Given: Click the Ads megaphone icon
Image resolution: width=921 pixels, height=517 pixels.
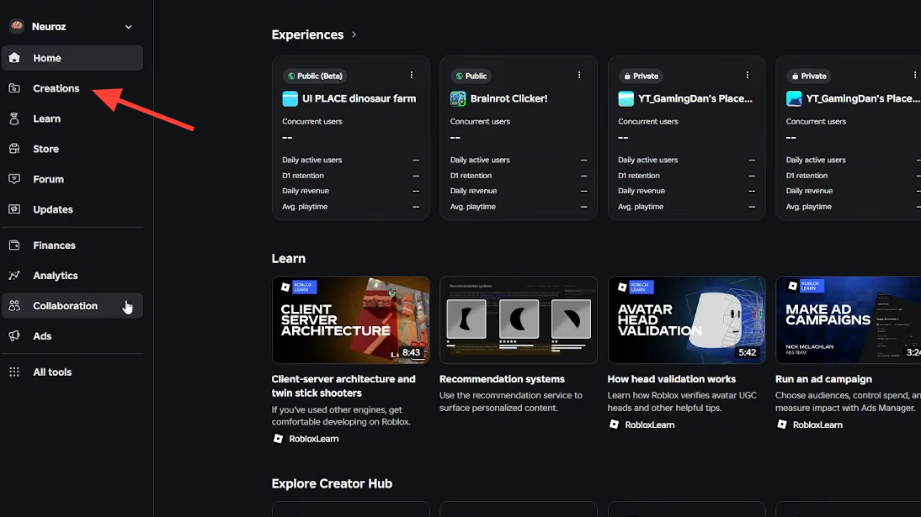Looking at the screenshot, I should tap(14, 335).
